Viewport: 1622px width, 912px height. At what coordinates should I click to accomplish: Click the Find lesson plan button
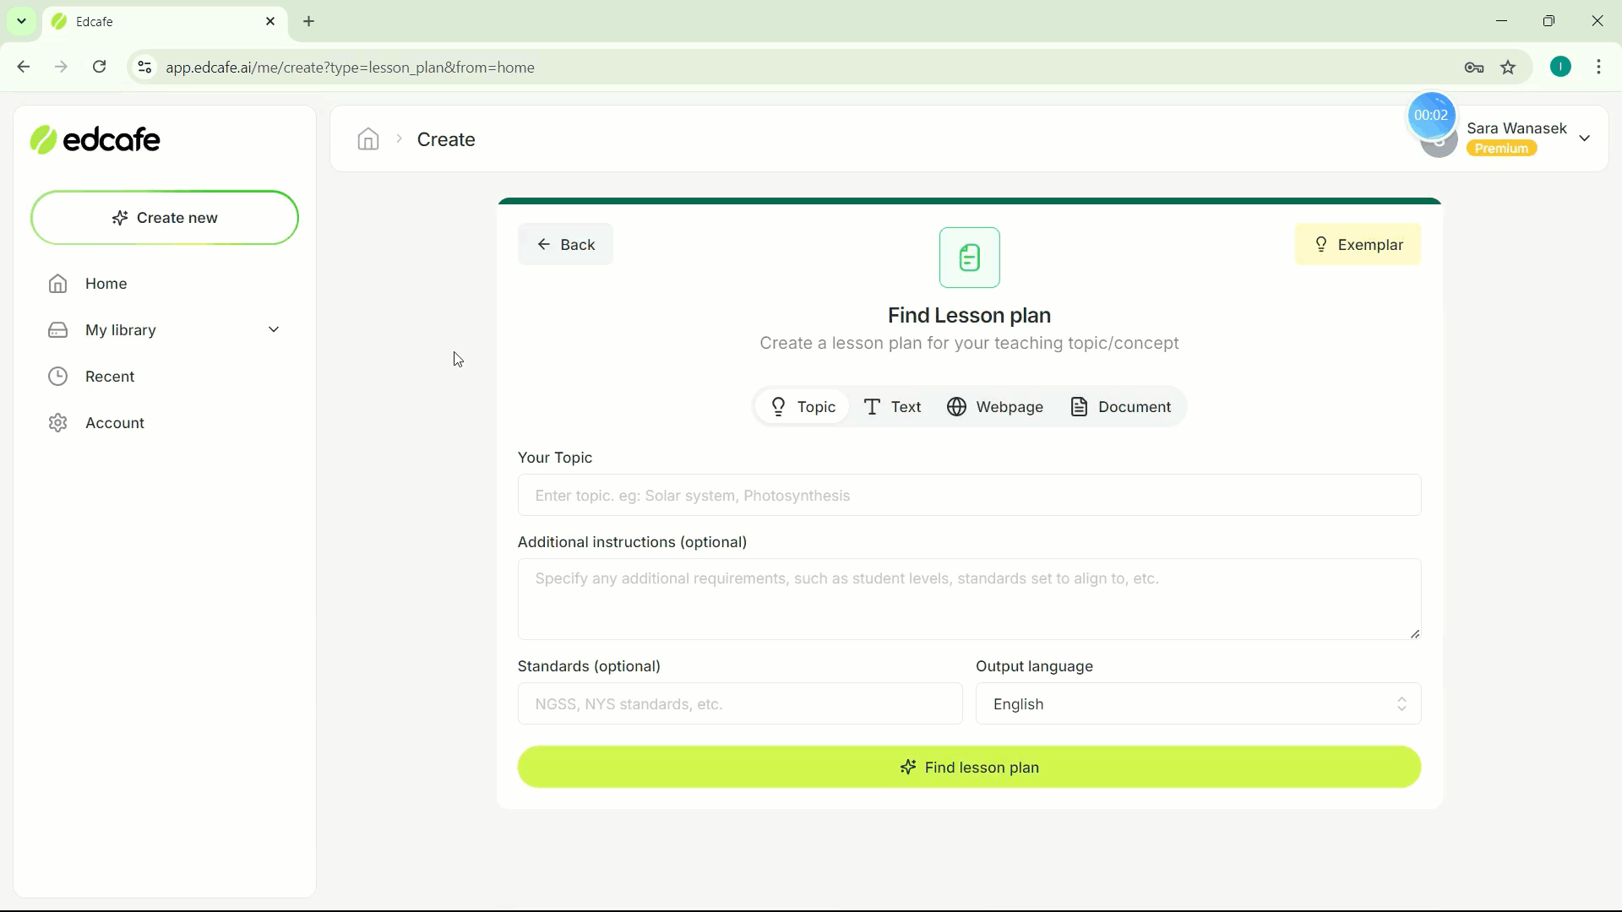(x=970, y=768)
